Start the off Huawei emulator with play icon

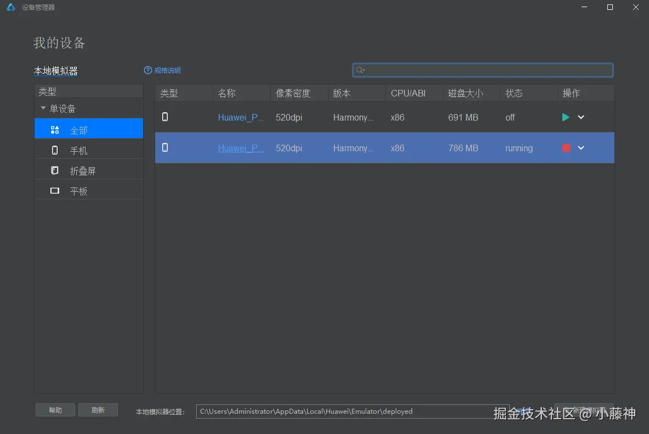pyautogui.click(x=565, y=117)
